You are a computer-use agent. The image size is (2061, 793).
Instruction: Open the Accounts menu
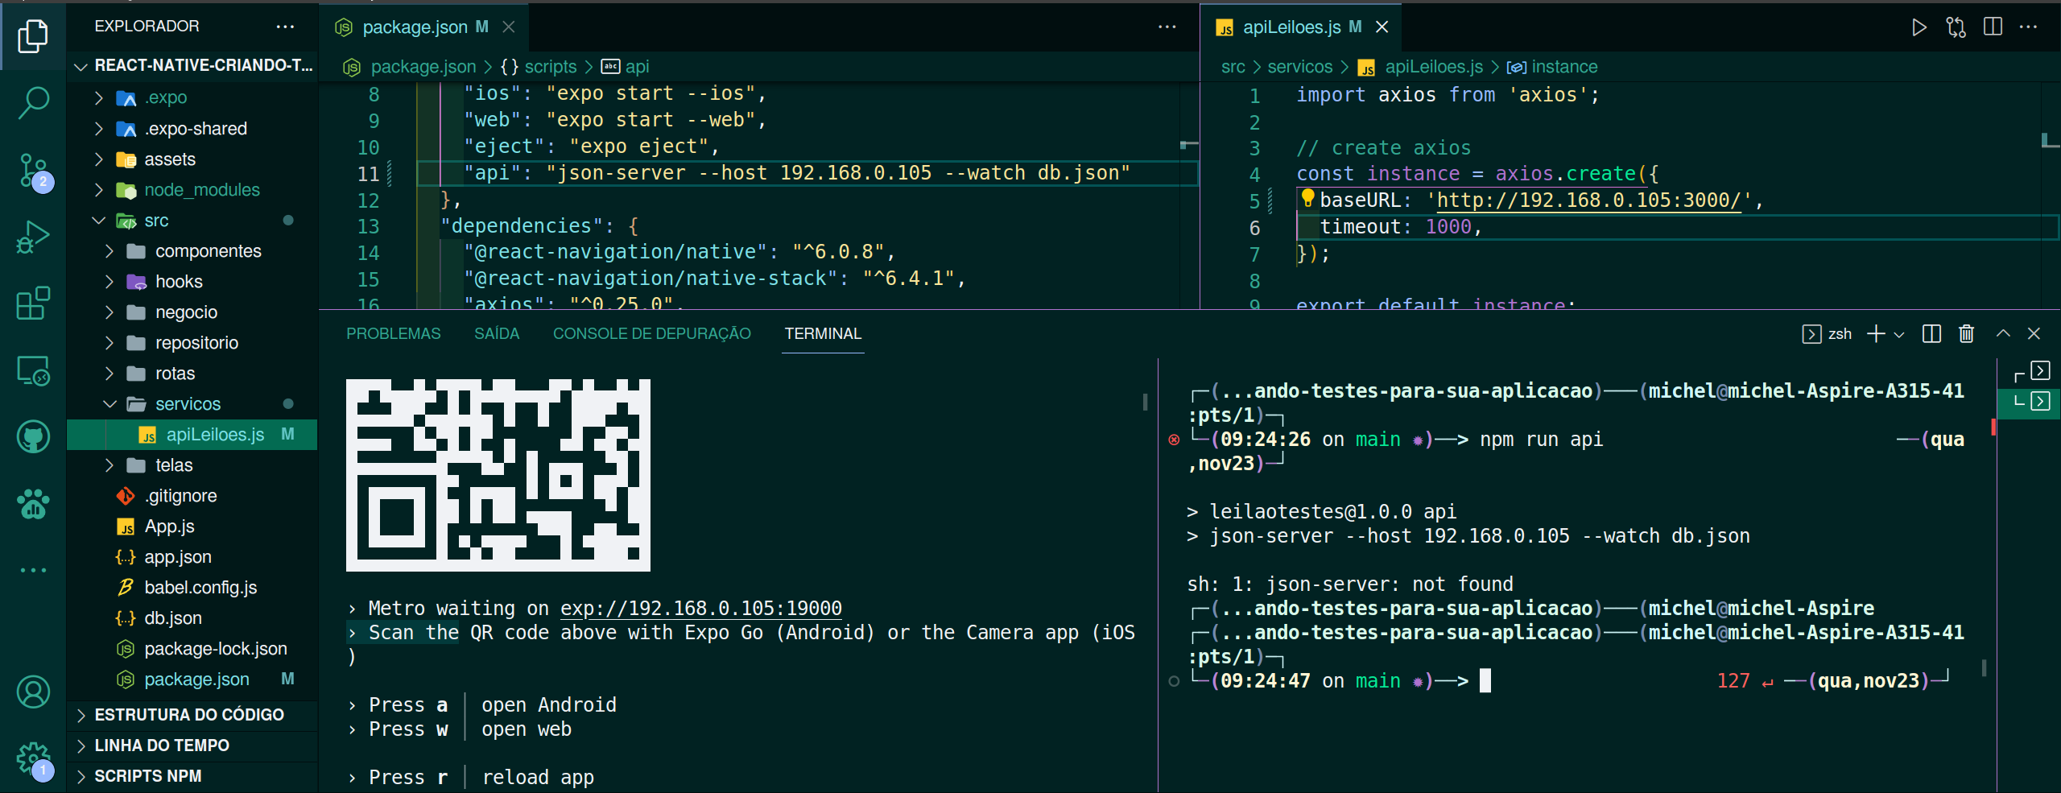pos(33,692)
